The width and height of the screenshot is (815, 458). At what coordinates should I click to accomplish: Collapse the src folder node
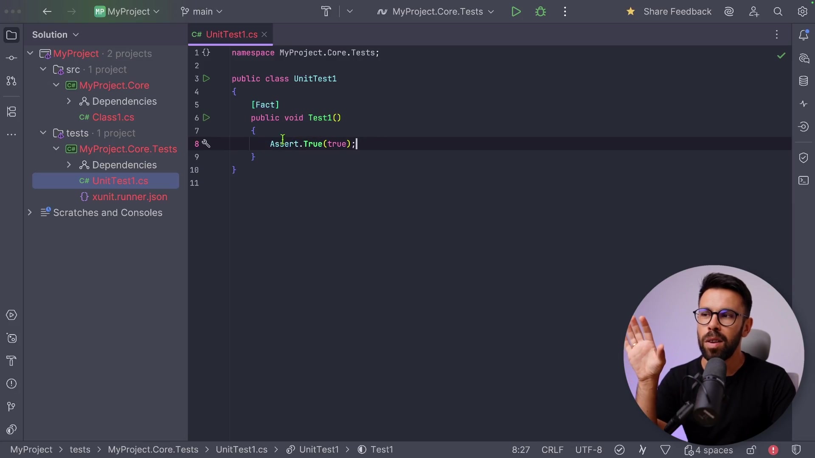[43, 69]
